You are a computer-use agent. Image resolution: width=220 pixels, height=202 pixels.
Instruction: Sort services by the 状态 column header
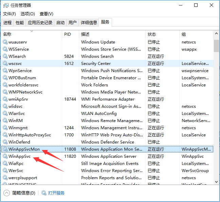[152, 34]
